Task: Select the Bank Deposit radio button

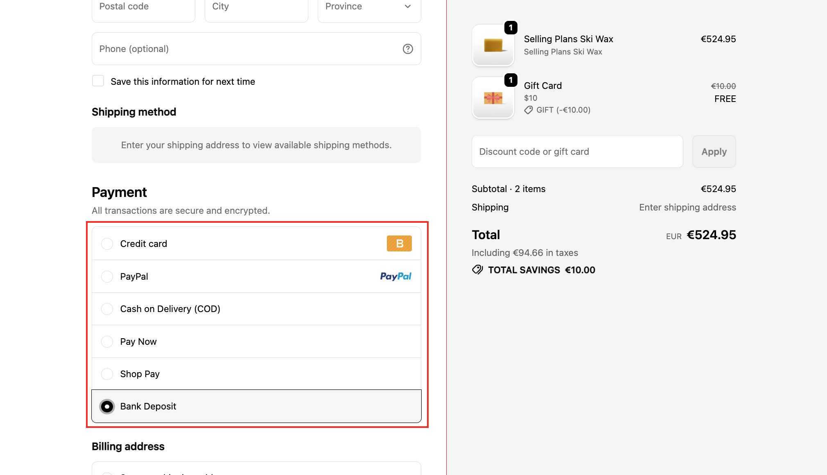Action: pyautogui.click(x=107, y=406)
